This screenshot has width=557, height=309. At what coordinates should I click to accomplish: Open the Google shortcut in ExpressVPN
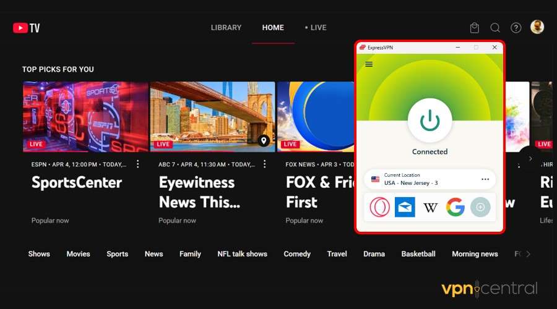[x=456, y=207]
